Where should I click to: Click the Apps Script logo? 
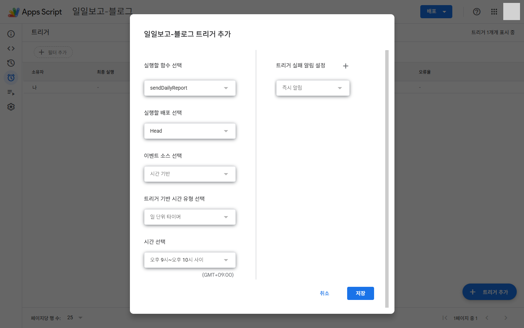[x=35, y=12]
